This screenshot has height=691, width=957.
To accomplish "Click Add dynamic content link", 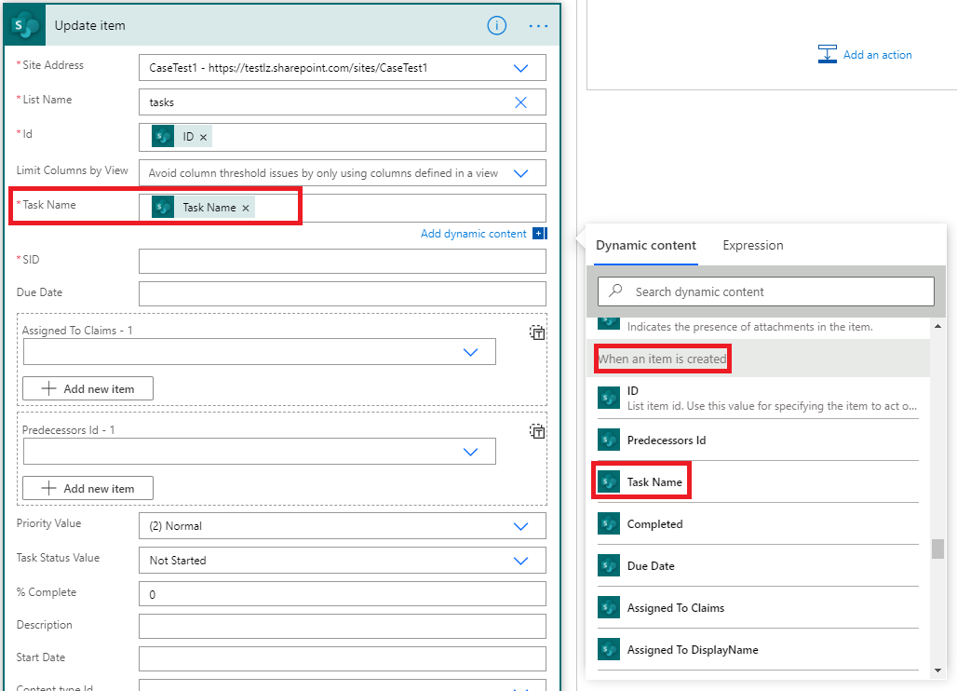I will [x=473, y=234].
